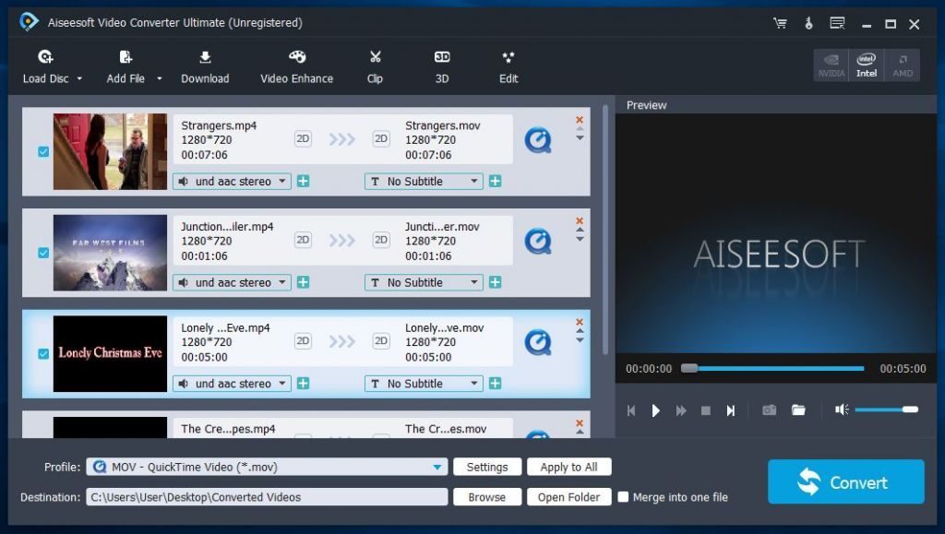Viewport: 945px width, 534px height.
Task: Open the 3D conversion tool
Action: point(441,66)
